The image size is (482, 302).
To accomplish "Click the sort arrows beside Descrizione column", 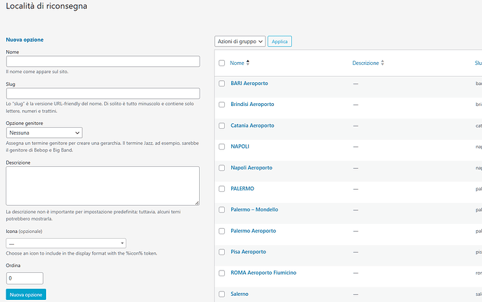I will pos(382,63).
